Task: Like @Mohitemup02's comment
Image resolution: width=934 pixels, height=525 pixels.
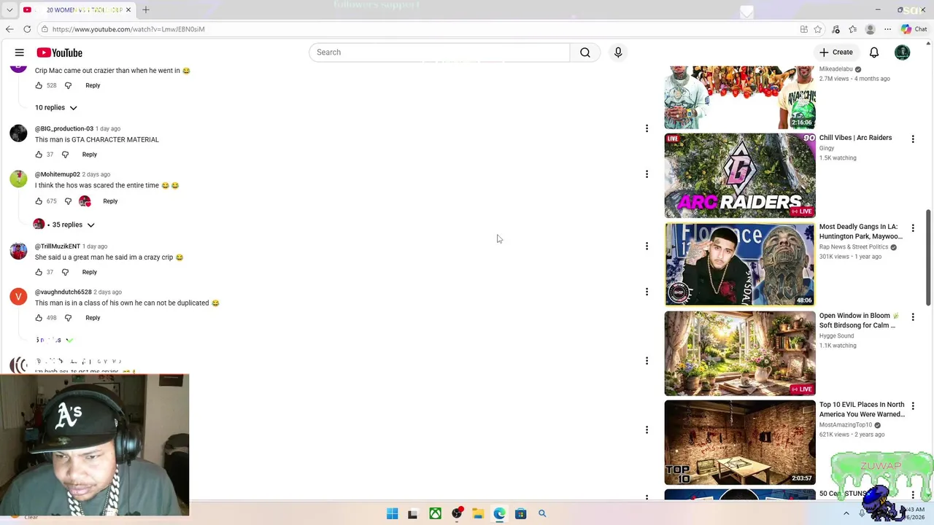Action: (39, 201)
